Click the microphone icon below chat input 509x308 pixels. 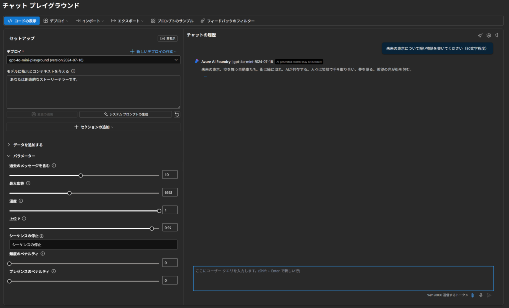pyautogui.click(x=481, y=295)
